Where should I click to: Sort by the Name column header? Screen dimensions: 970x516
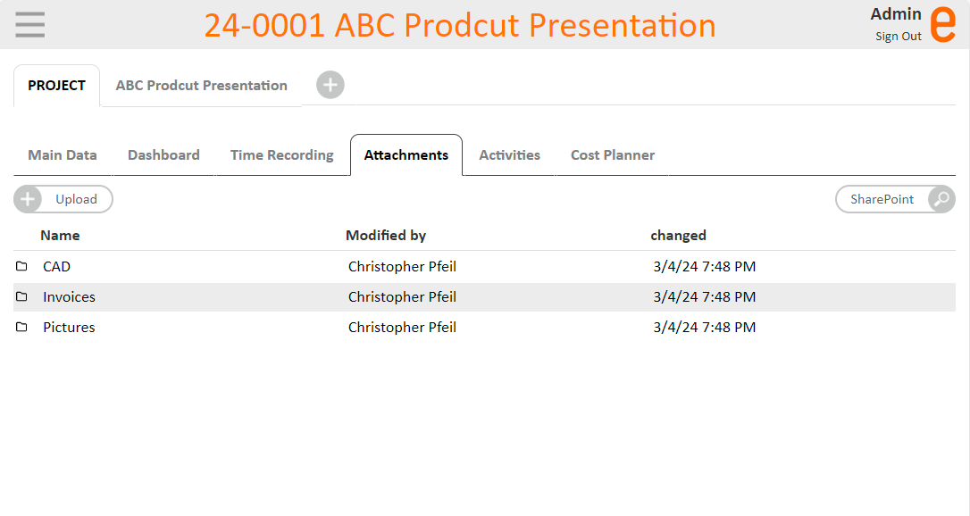(x=60, y=236)
